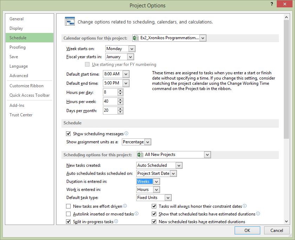295x240 pixels.
Task: Toggle Show scheduling messages checkbox
Action: point(68,134)
